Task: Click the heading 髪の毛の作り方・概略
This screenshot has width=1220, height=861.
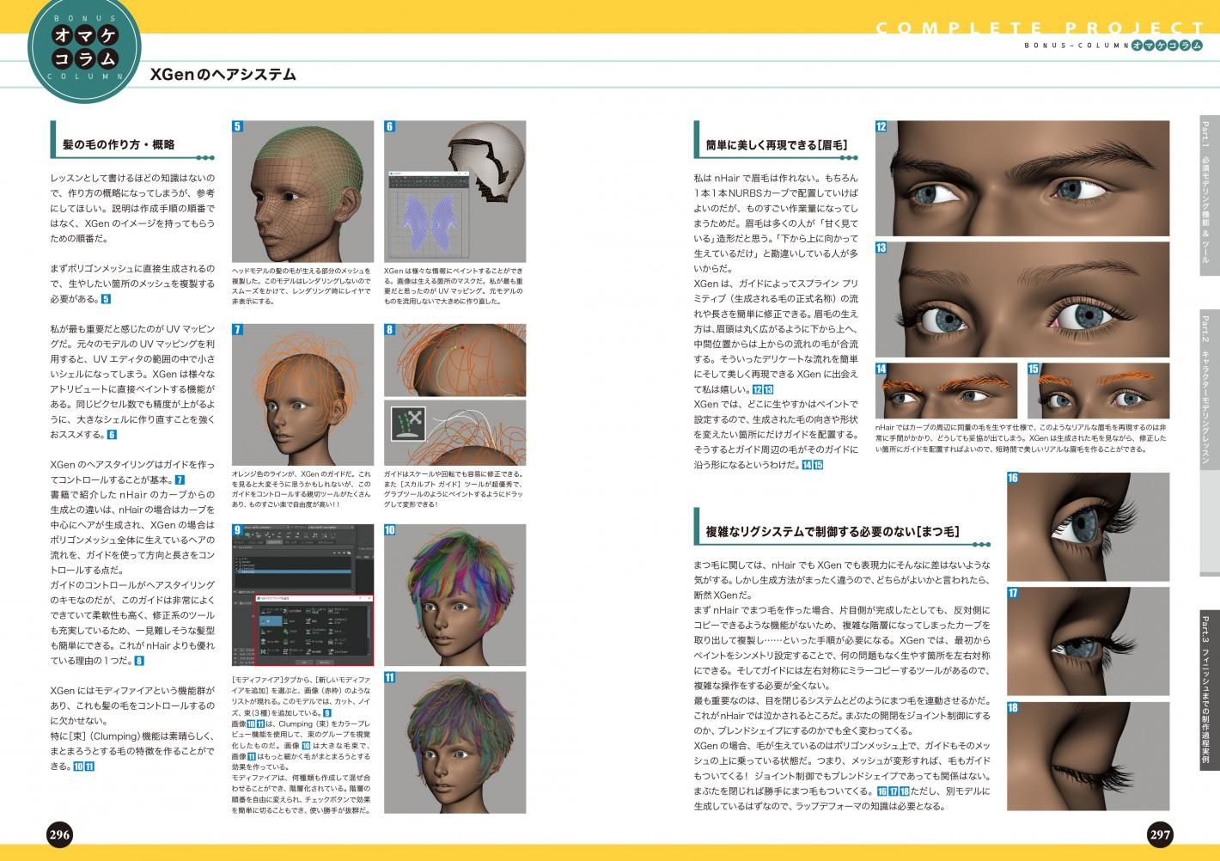Action: pos(119,144)
